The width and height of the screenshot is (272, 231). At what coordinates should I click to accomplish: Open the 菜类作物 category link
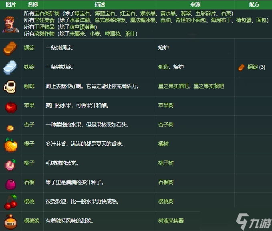(x=44, y=34)
